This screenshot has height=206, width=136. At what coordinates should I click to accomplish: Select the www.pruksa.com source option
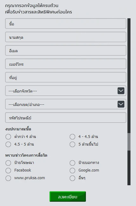(8, 178)
